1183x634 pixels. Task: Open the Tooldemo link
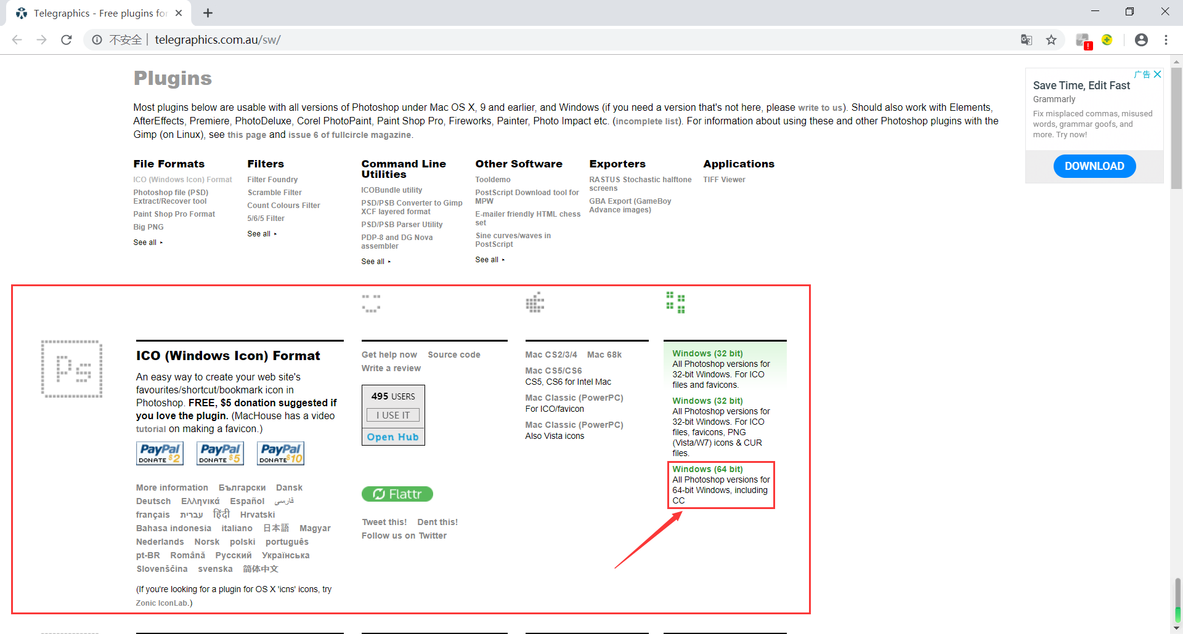pyautogui.click(x=493, y=180)
